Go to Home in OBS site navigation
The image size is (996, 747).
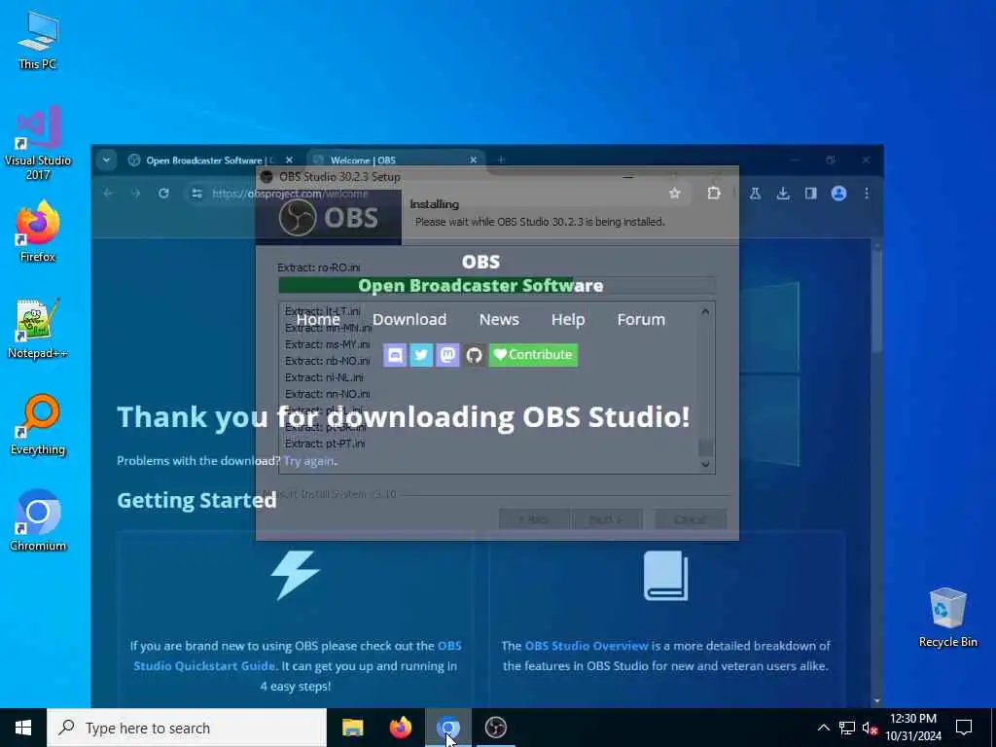pos(318,319)
